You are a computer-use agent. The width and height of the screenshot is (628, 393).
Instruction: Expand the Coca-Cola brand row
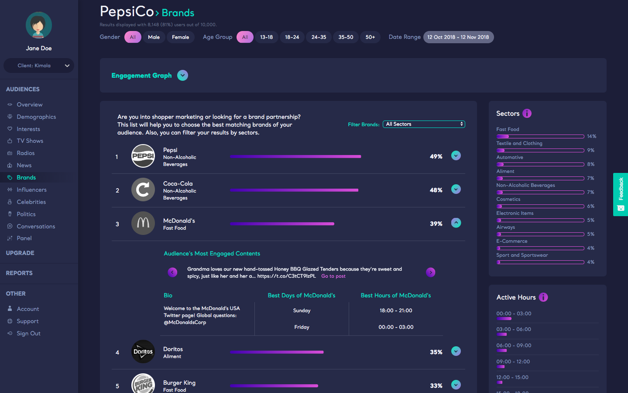pos(456,189)
